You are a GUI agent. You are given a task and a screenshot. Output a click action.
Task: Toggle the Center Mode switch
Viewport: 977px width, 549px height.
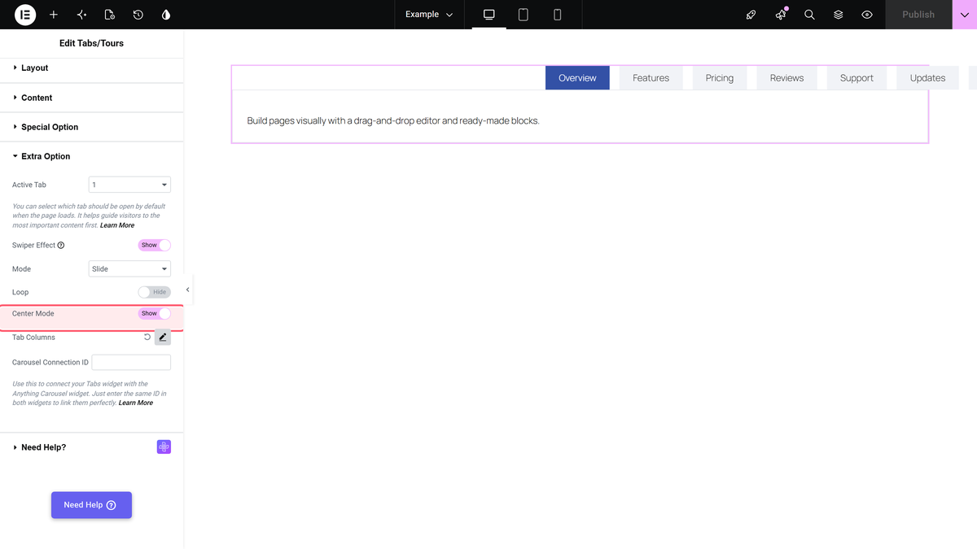155,313
